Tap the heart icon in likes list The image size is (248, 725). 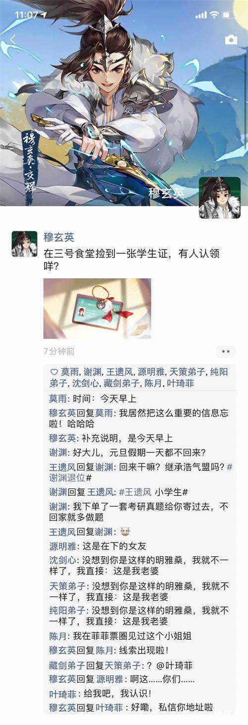point(54,372)
